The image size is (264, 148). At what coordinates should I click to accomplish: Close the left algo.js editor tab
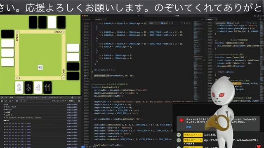(x=105, y=20)
